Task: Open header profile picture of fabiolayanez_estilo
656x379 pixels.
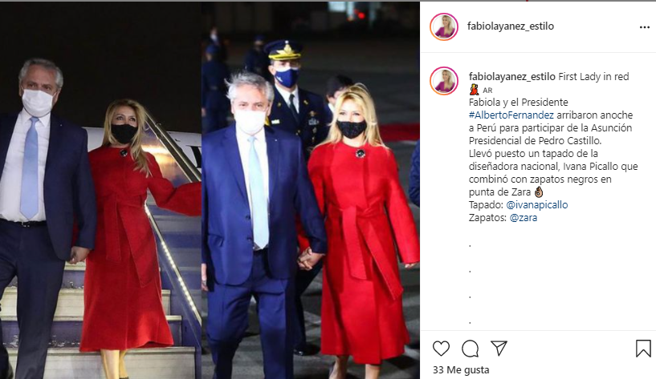Action: [444, 26]
